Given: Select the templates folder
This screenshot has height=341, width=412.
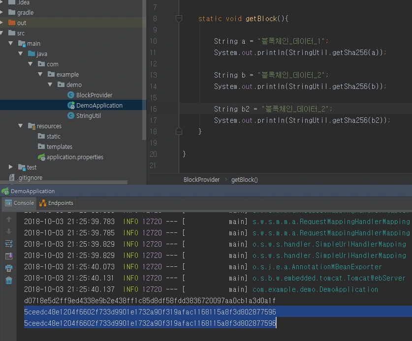Looking at the screenshot, I should tap(60, 146).
